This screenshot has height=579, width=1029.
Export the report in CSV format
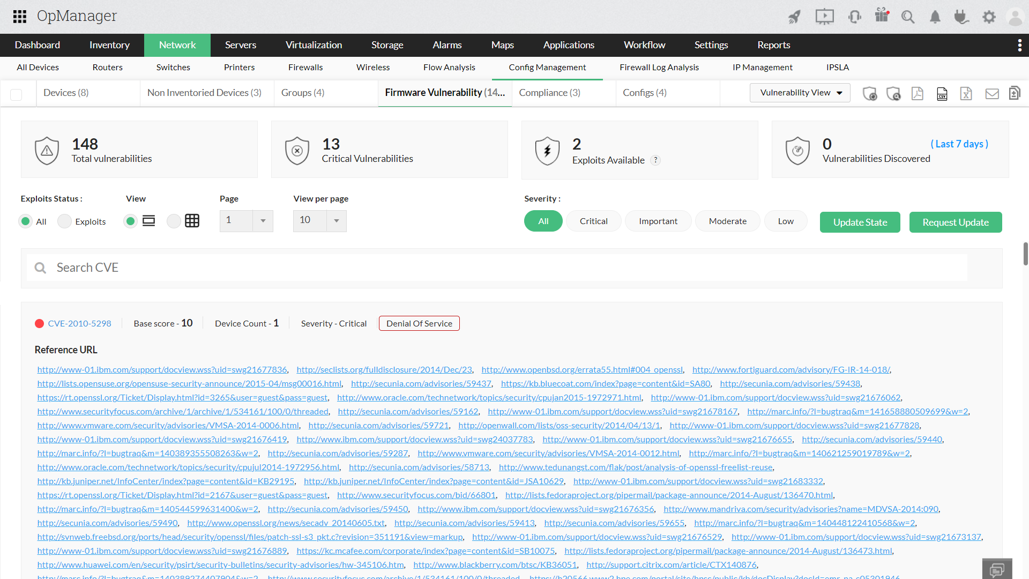coord(942,94)
